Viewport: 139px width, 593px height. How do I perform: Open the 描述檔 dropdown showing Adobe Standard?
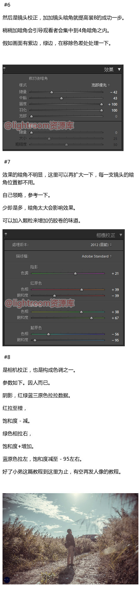(97, 256)
